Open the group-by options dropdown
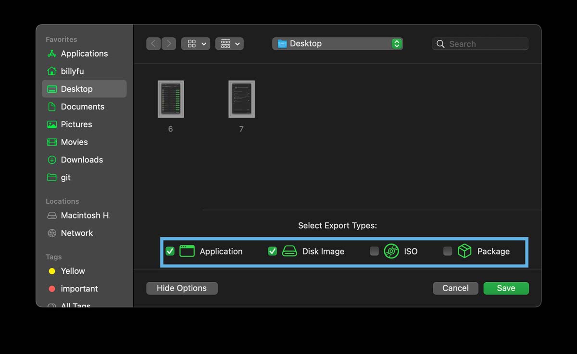 click(229, 44)
